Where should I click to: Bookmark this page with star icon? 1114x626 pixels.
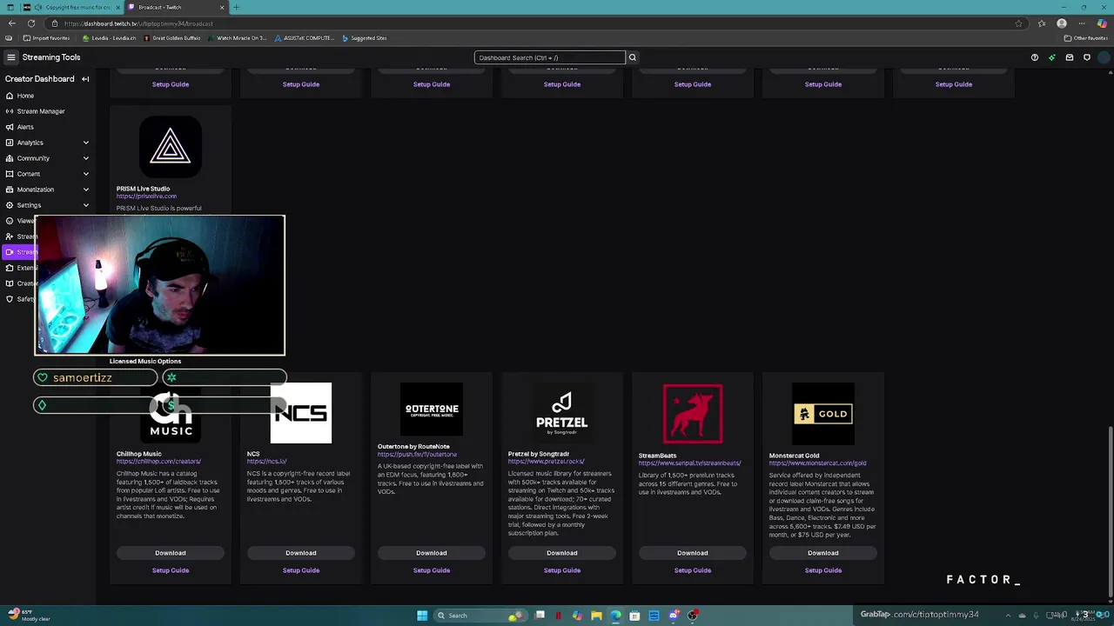[x=1018, y=23]
